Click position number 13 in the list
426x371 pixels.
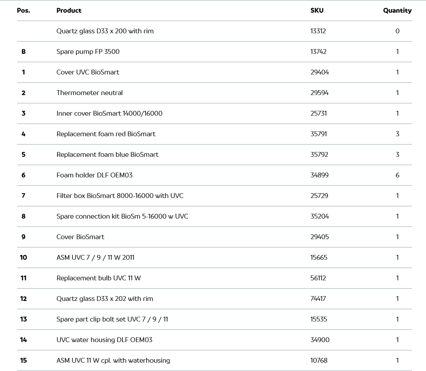click(x=24, y=319)
